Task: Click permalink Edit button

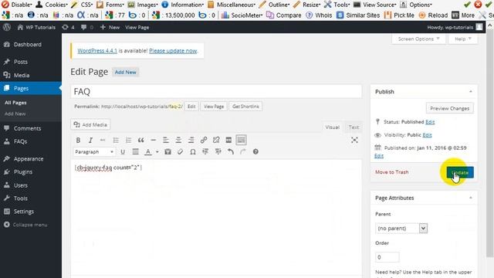Action: coord(191,107)
